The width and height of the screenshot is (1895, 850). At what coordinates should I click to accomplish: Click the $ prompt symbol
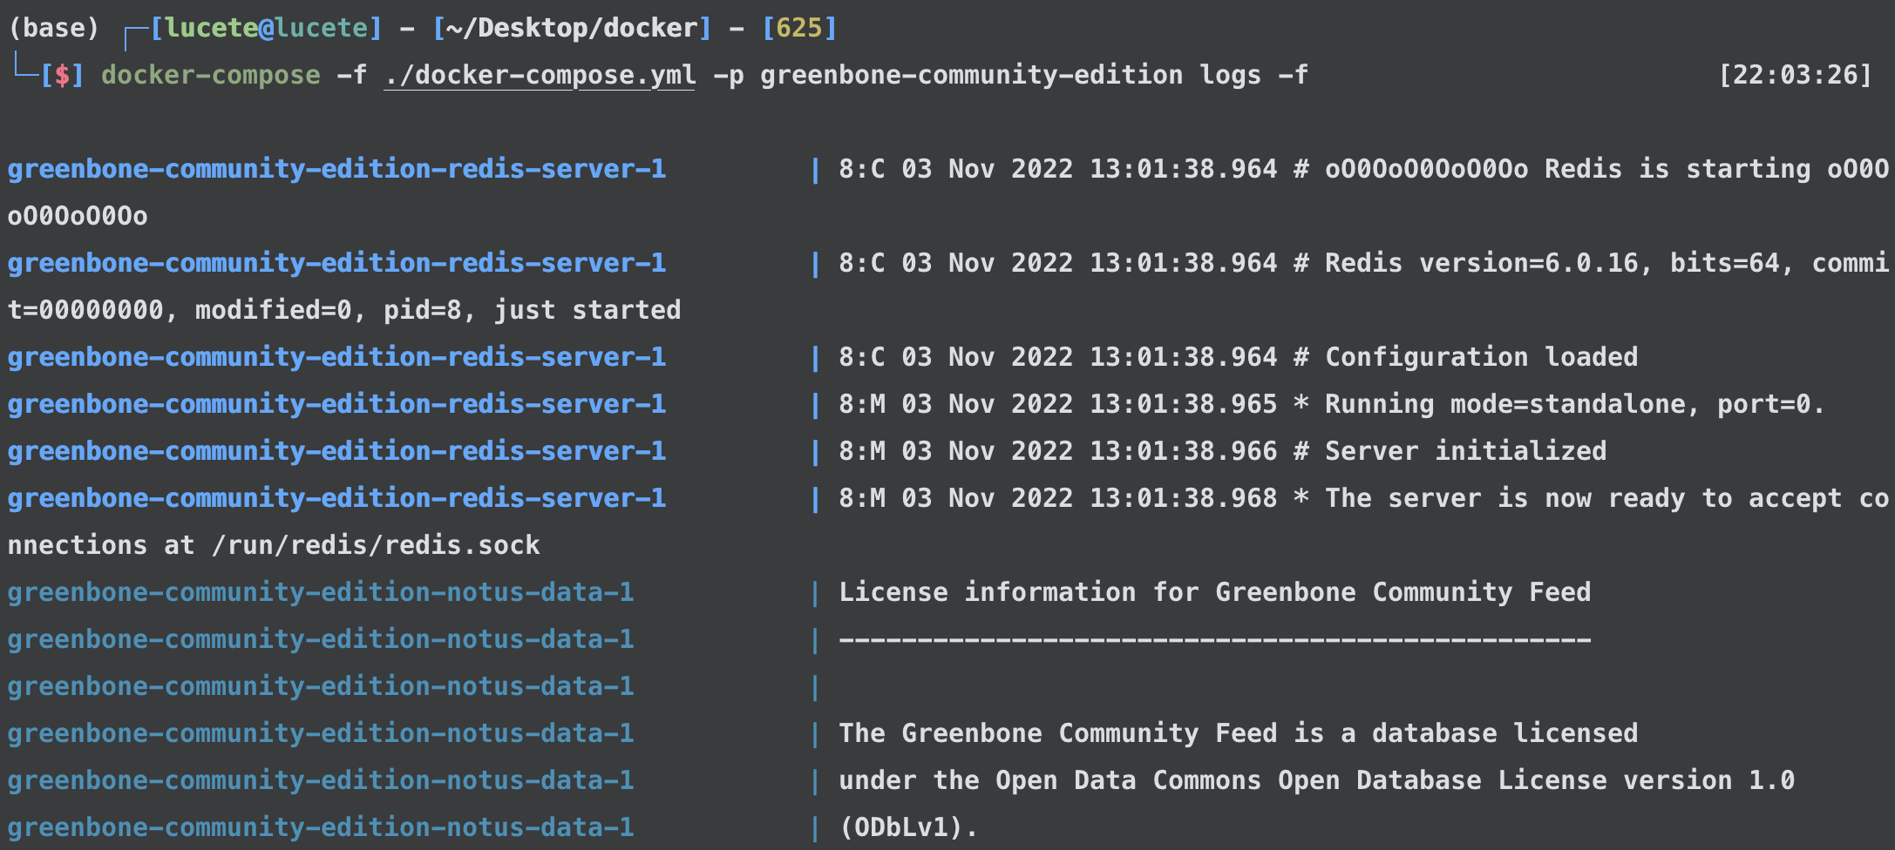[x=62, y=75]
